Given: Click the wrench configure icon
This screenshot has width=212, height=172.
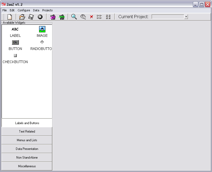Looking at the screenshot, I should click(x=83, y=17).
